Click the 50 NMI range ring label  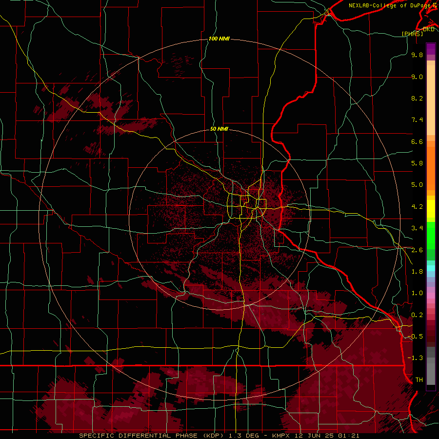coord(219,129)
